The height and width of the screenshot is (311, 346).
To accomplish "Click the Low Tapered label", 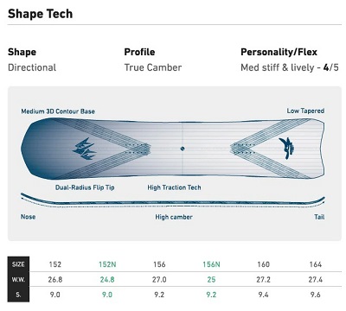I will click(305, 111).
